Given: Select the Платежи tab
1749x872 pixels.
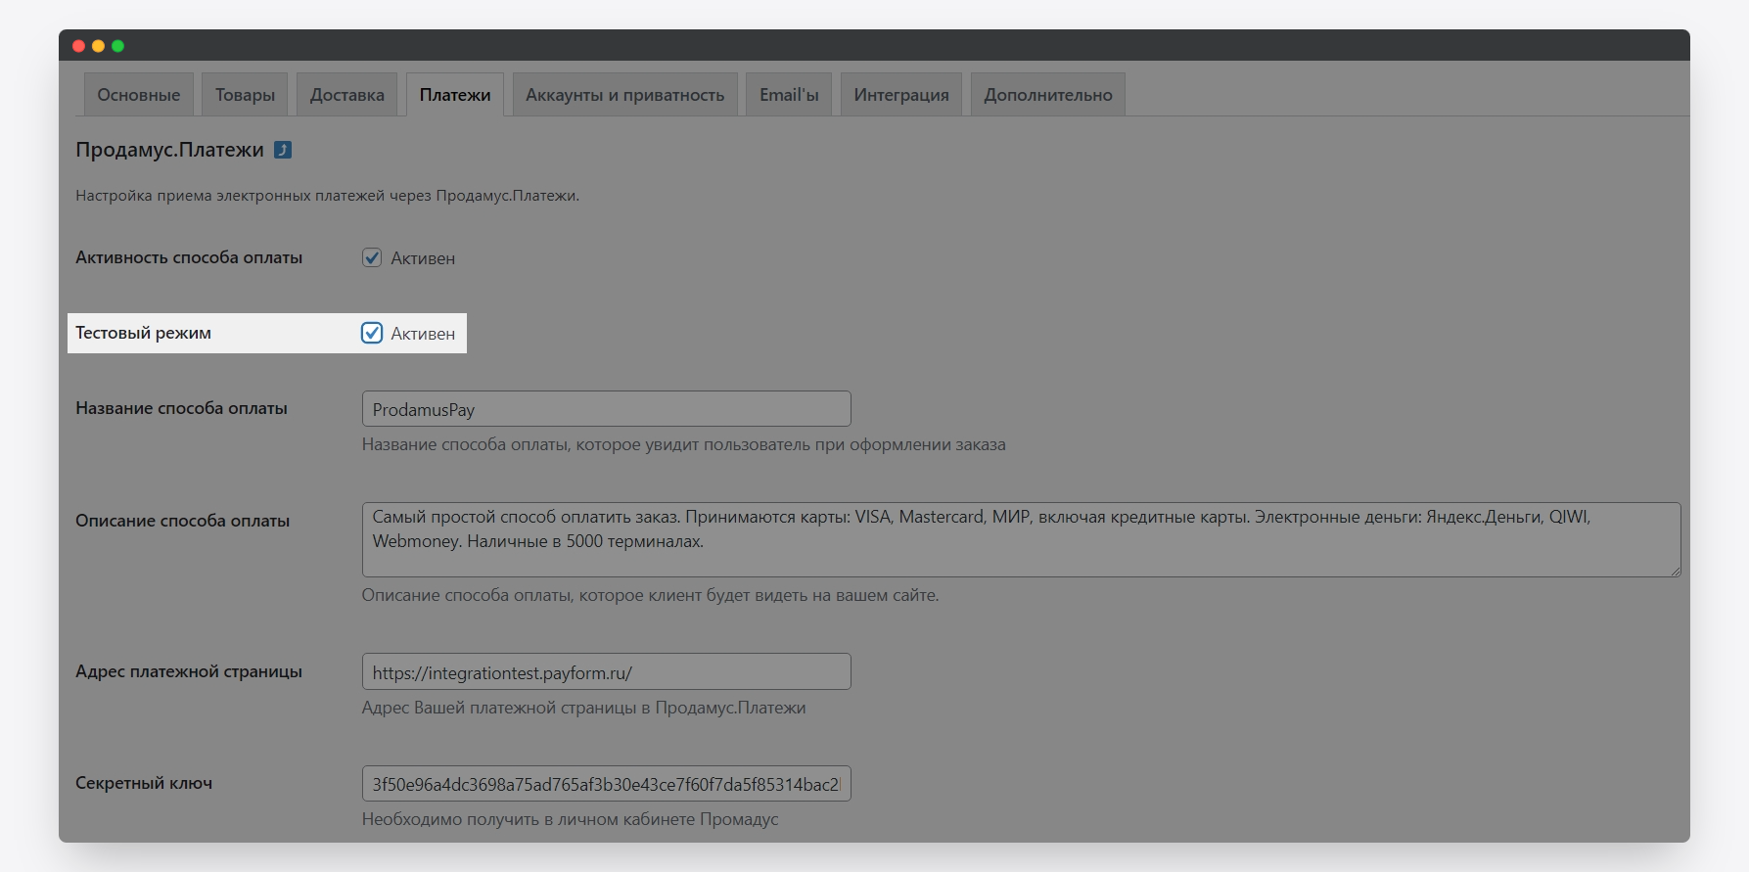Looking at the screenshot, I should tap(455, 95).
